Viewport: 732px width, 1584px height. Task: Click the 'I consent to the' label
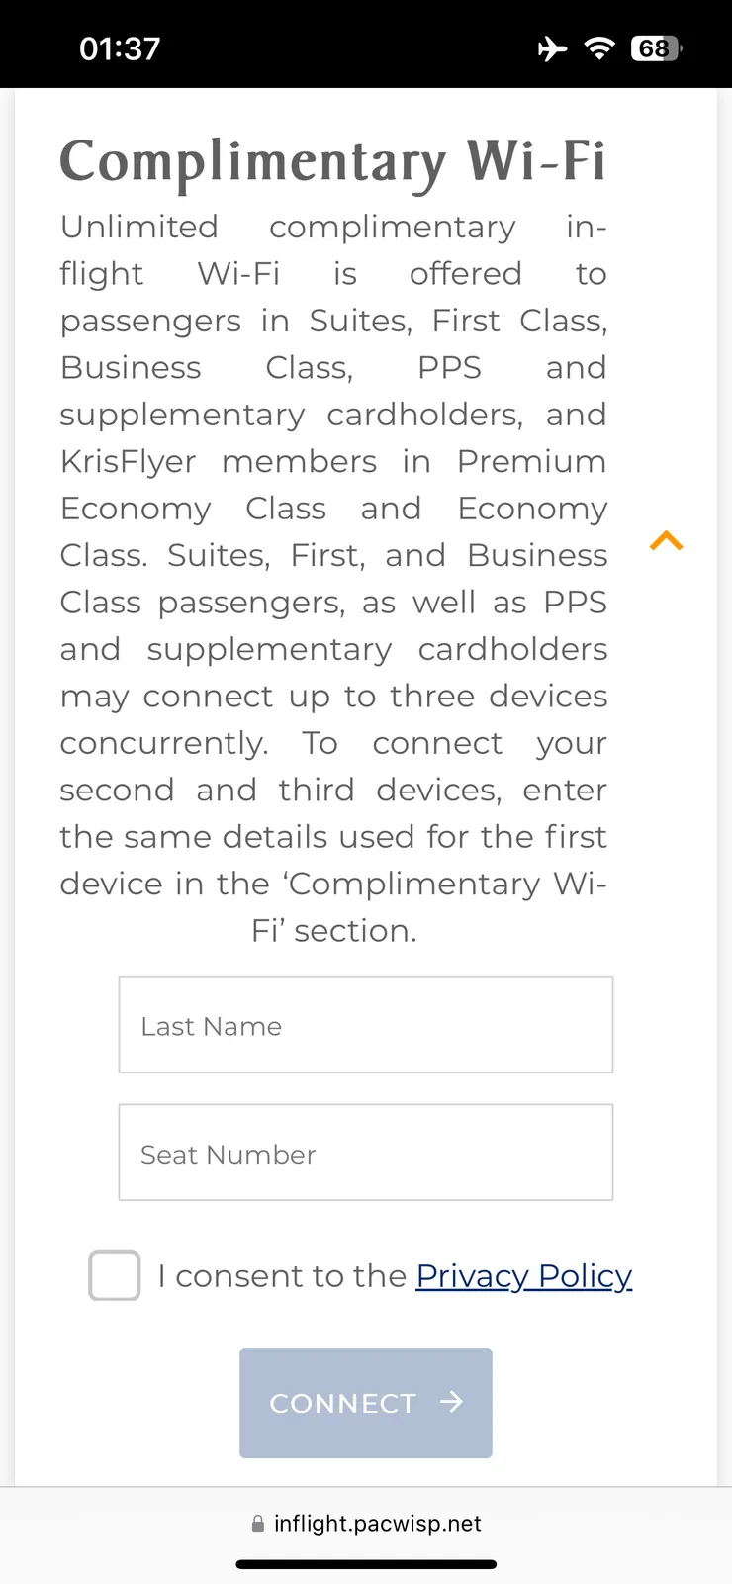282,1275
